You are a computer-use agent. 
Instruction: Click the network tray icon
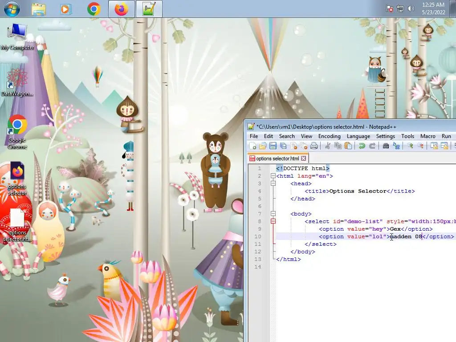400,9
